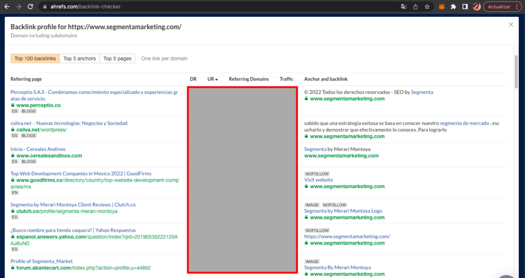Switch to the Top 5 anchors tab
Screen dimensions: 525x278
coord(79,58)
